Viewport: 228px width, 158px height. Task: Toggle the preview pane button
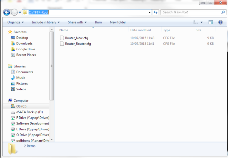211,22
